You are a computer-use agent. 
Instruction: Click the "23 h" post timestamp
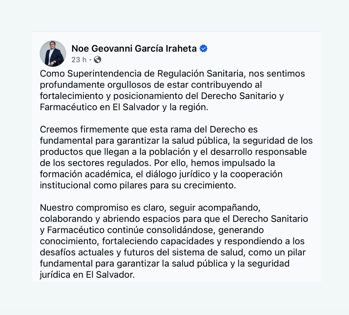click(79, 60)
